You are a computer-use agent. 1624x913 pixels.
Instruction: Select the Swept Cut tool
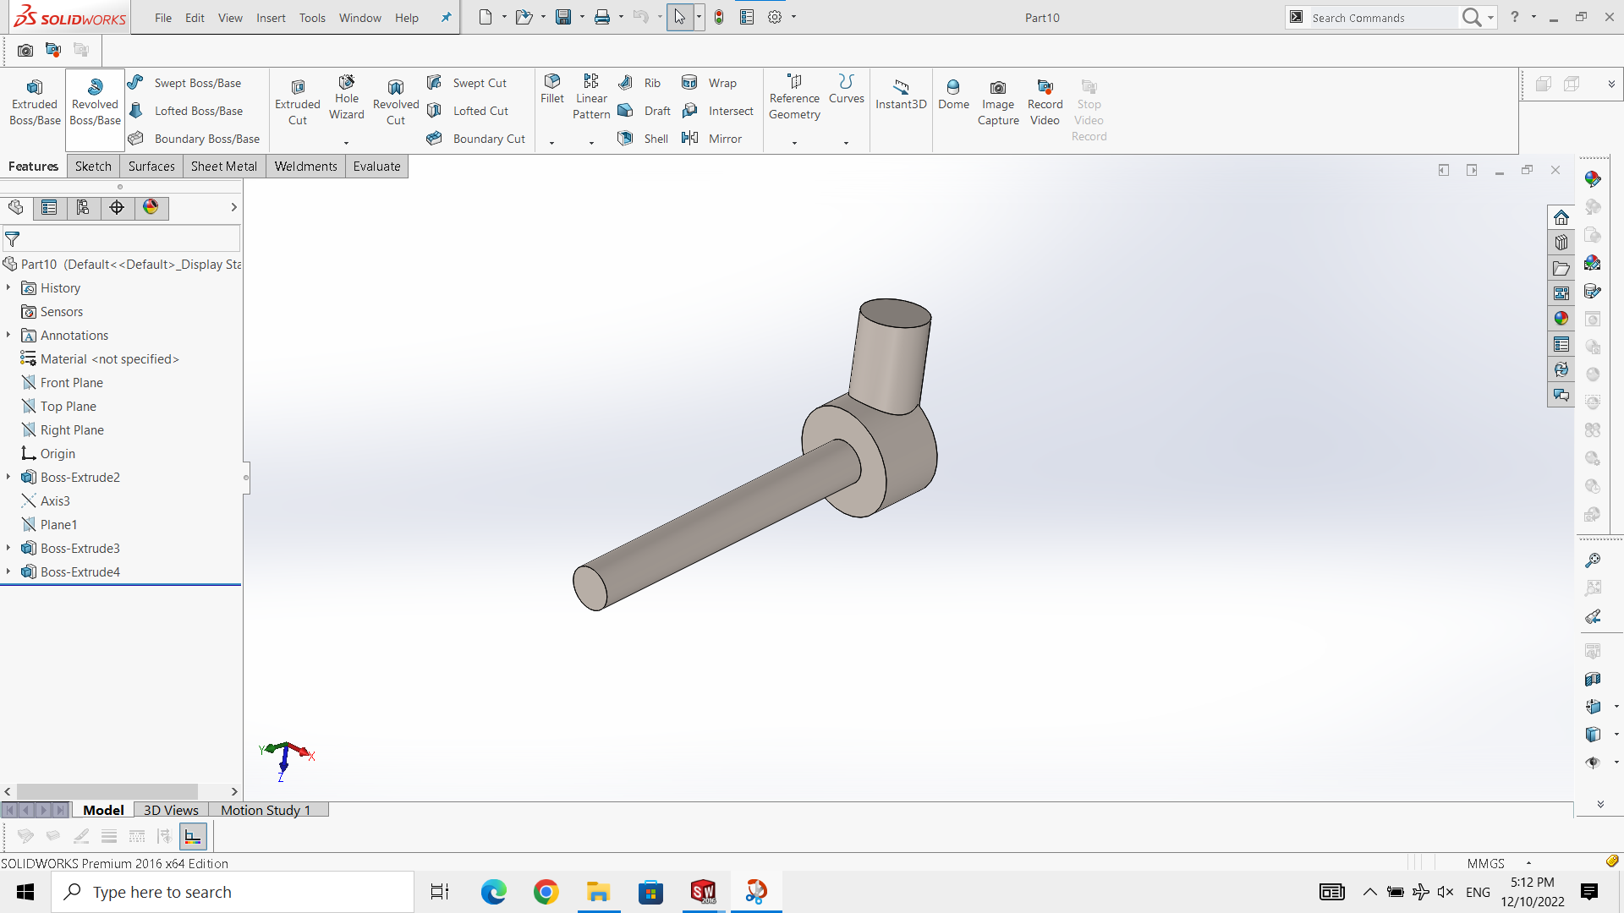click(x=467, y=83)
